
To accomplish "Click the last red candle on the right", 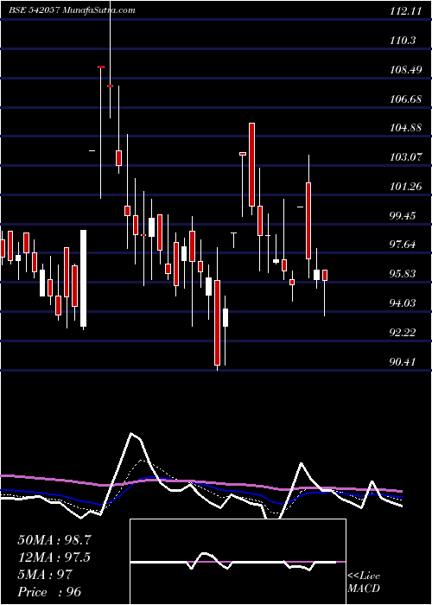I will tap(325, 275).
